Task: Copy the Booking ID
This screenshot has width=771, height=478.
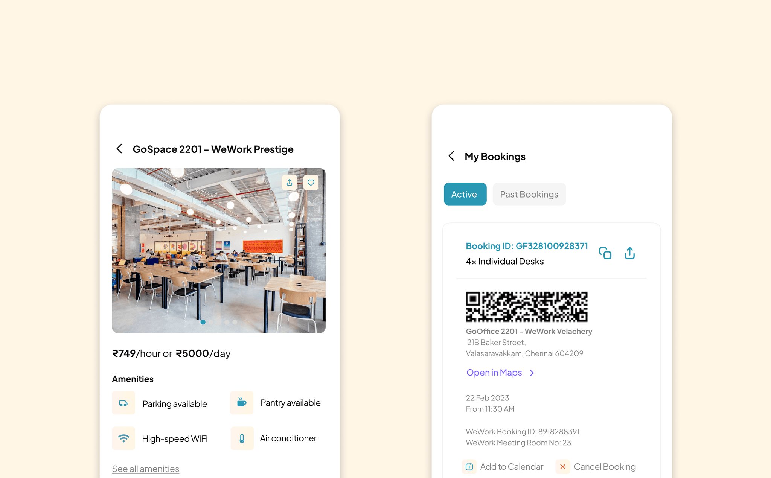Action: pyautogui.click(x=605, y=253)
